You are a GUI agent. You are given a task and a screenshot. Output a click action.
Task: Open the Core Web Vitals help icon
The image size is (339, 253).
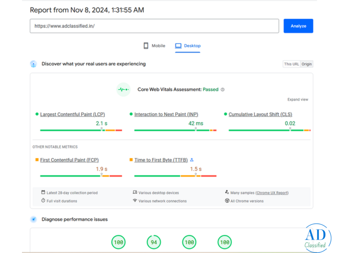pyautogui.click(x=222, y=90)
